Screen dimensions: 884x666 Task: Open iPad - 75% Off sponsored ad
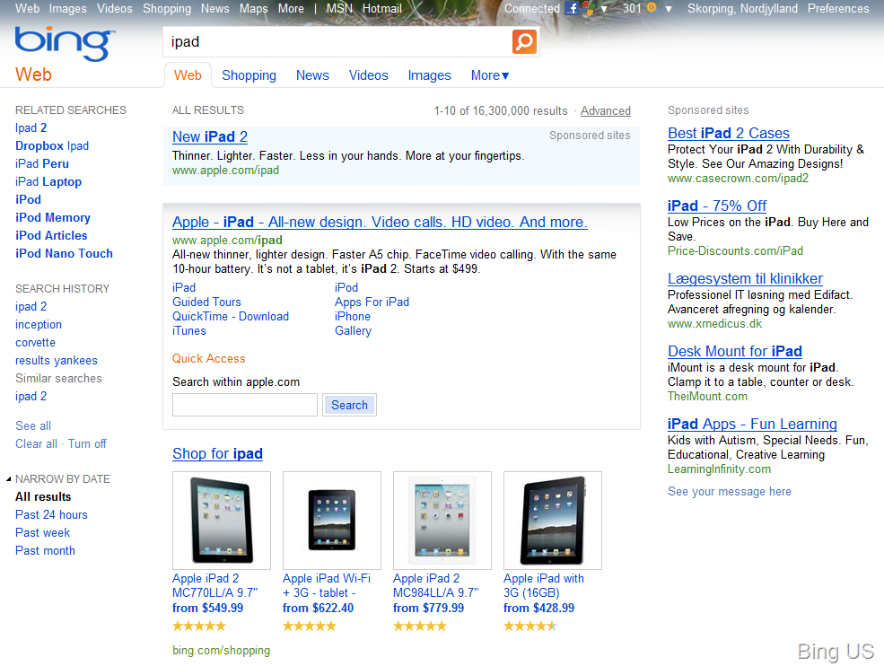716,206
